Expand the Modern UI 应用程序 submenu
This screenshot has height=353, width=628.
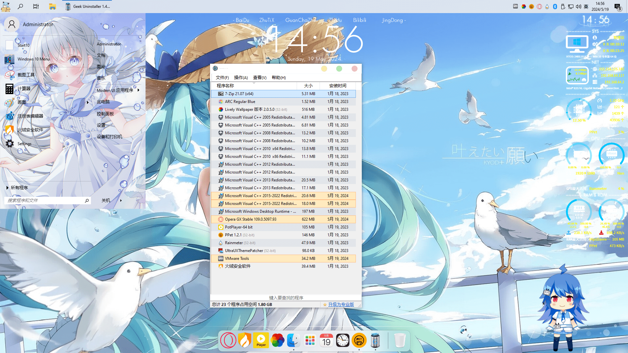click(118, 90)
